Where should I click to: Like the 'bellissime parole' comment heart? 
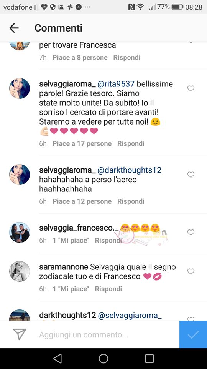(191, 88)
